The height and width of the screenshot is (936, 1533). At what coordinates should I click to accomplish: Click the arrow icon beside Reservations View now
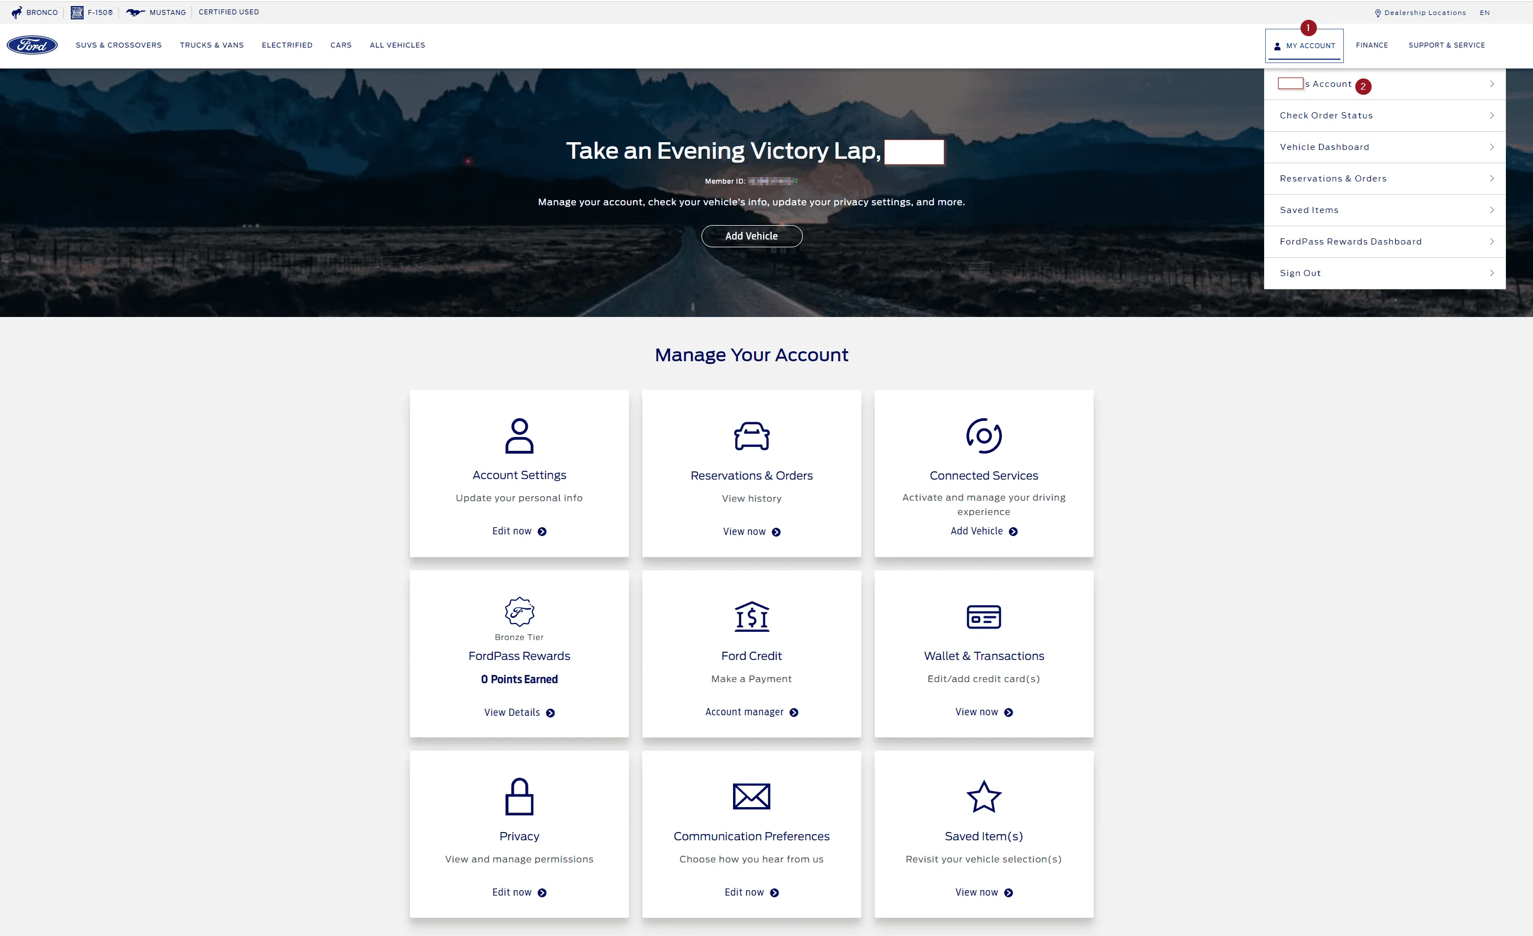[776, 532]
